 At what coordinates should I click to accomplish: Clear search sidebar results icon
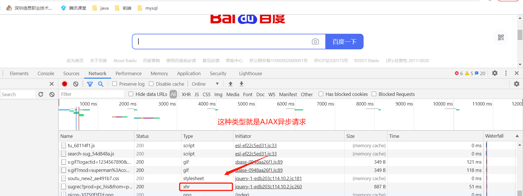[x=52, y=94]
